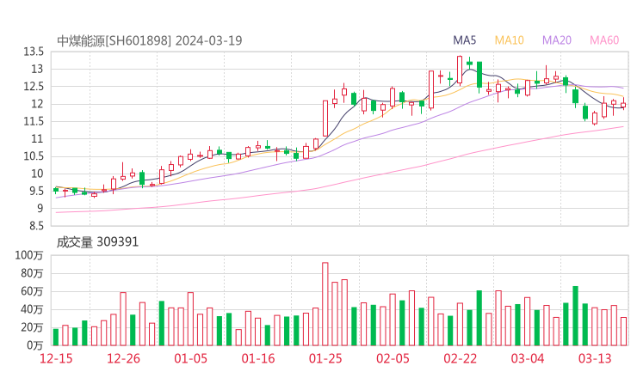
Task: Click the 01-05 date axis label
Action: [x=190, y=358]
